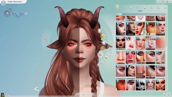Viewport: 172px width, 97px height.
Task: Open the head icon at top of face ring
Action: pos(100,31)
